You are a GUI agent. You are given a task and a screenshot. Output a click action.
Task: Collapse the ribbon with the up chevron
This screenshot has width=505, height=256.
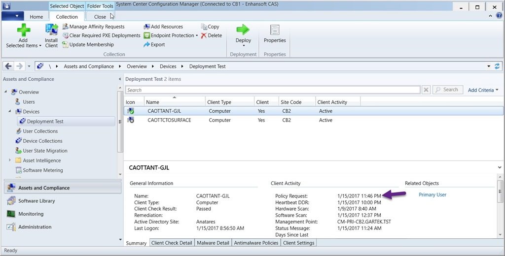tap(491, 16)
